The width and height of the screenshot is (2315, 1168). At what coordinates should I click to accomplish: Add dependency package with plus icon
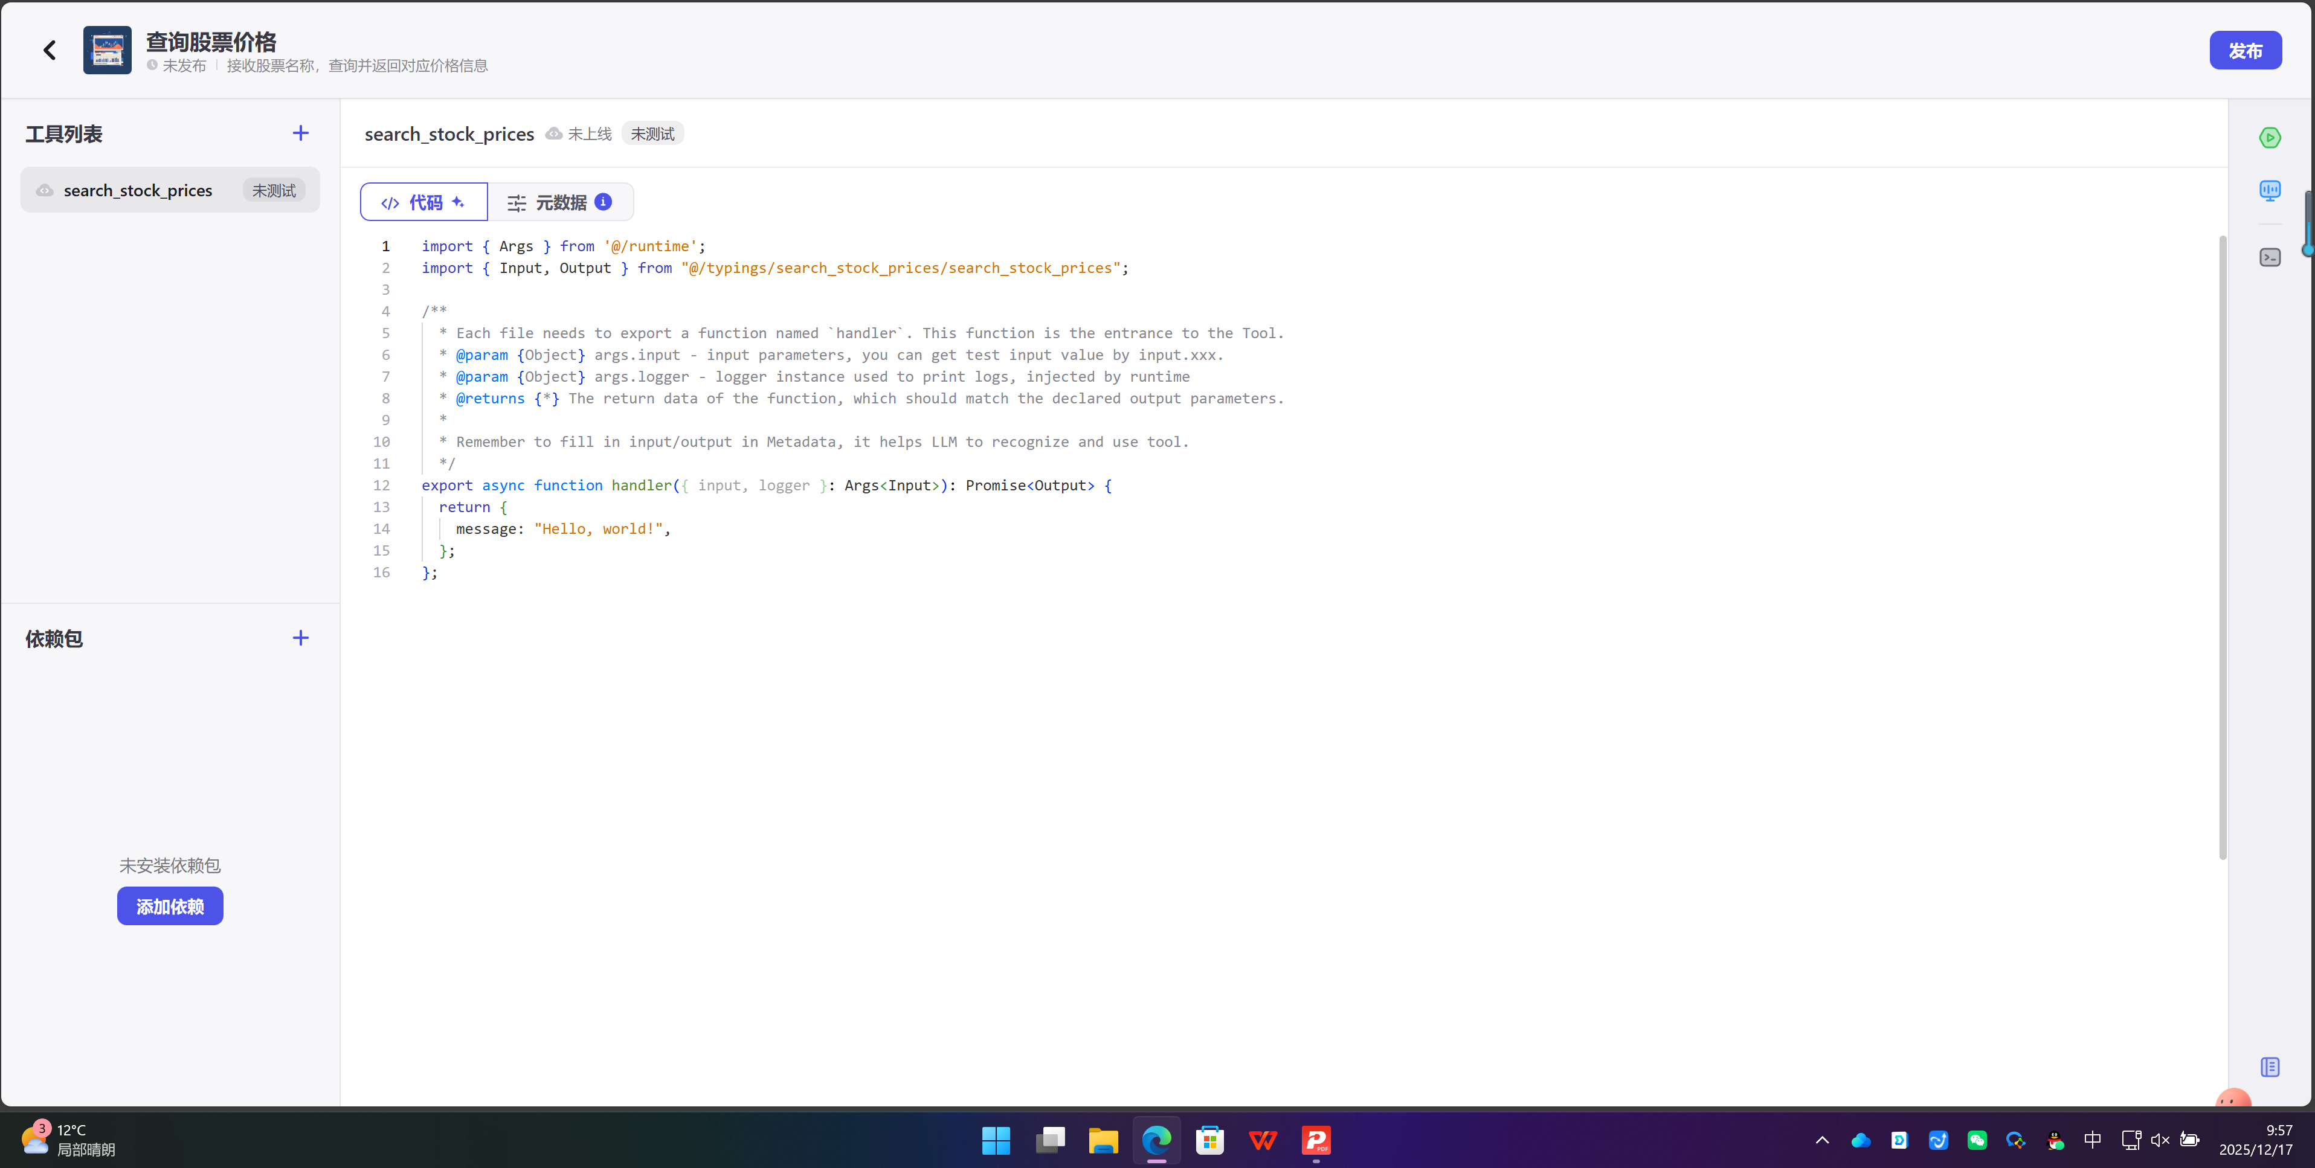point(300,638)
